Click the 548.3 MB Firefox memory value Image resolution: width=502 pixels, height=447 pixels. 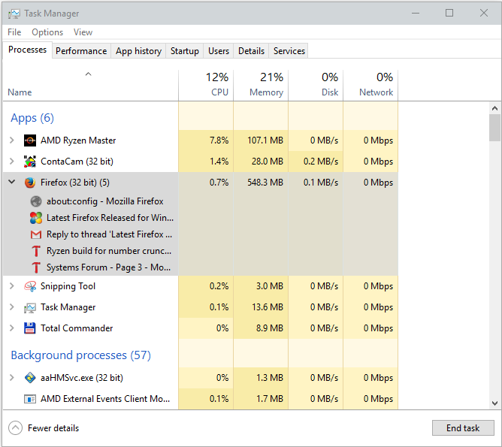[265, 183]
